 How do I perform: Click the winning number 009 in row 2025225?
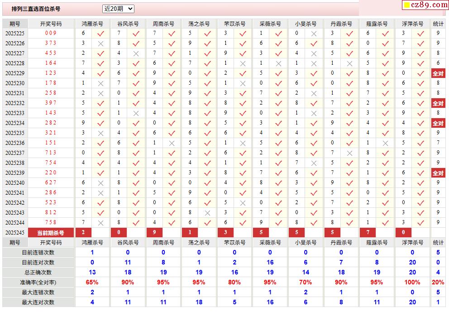click(x=51, y=33)
